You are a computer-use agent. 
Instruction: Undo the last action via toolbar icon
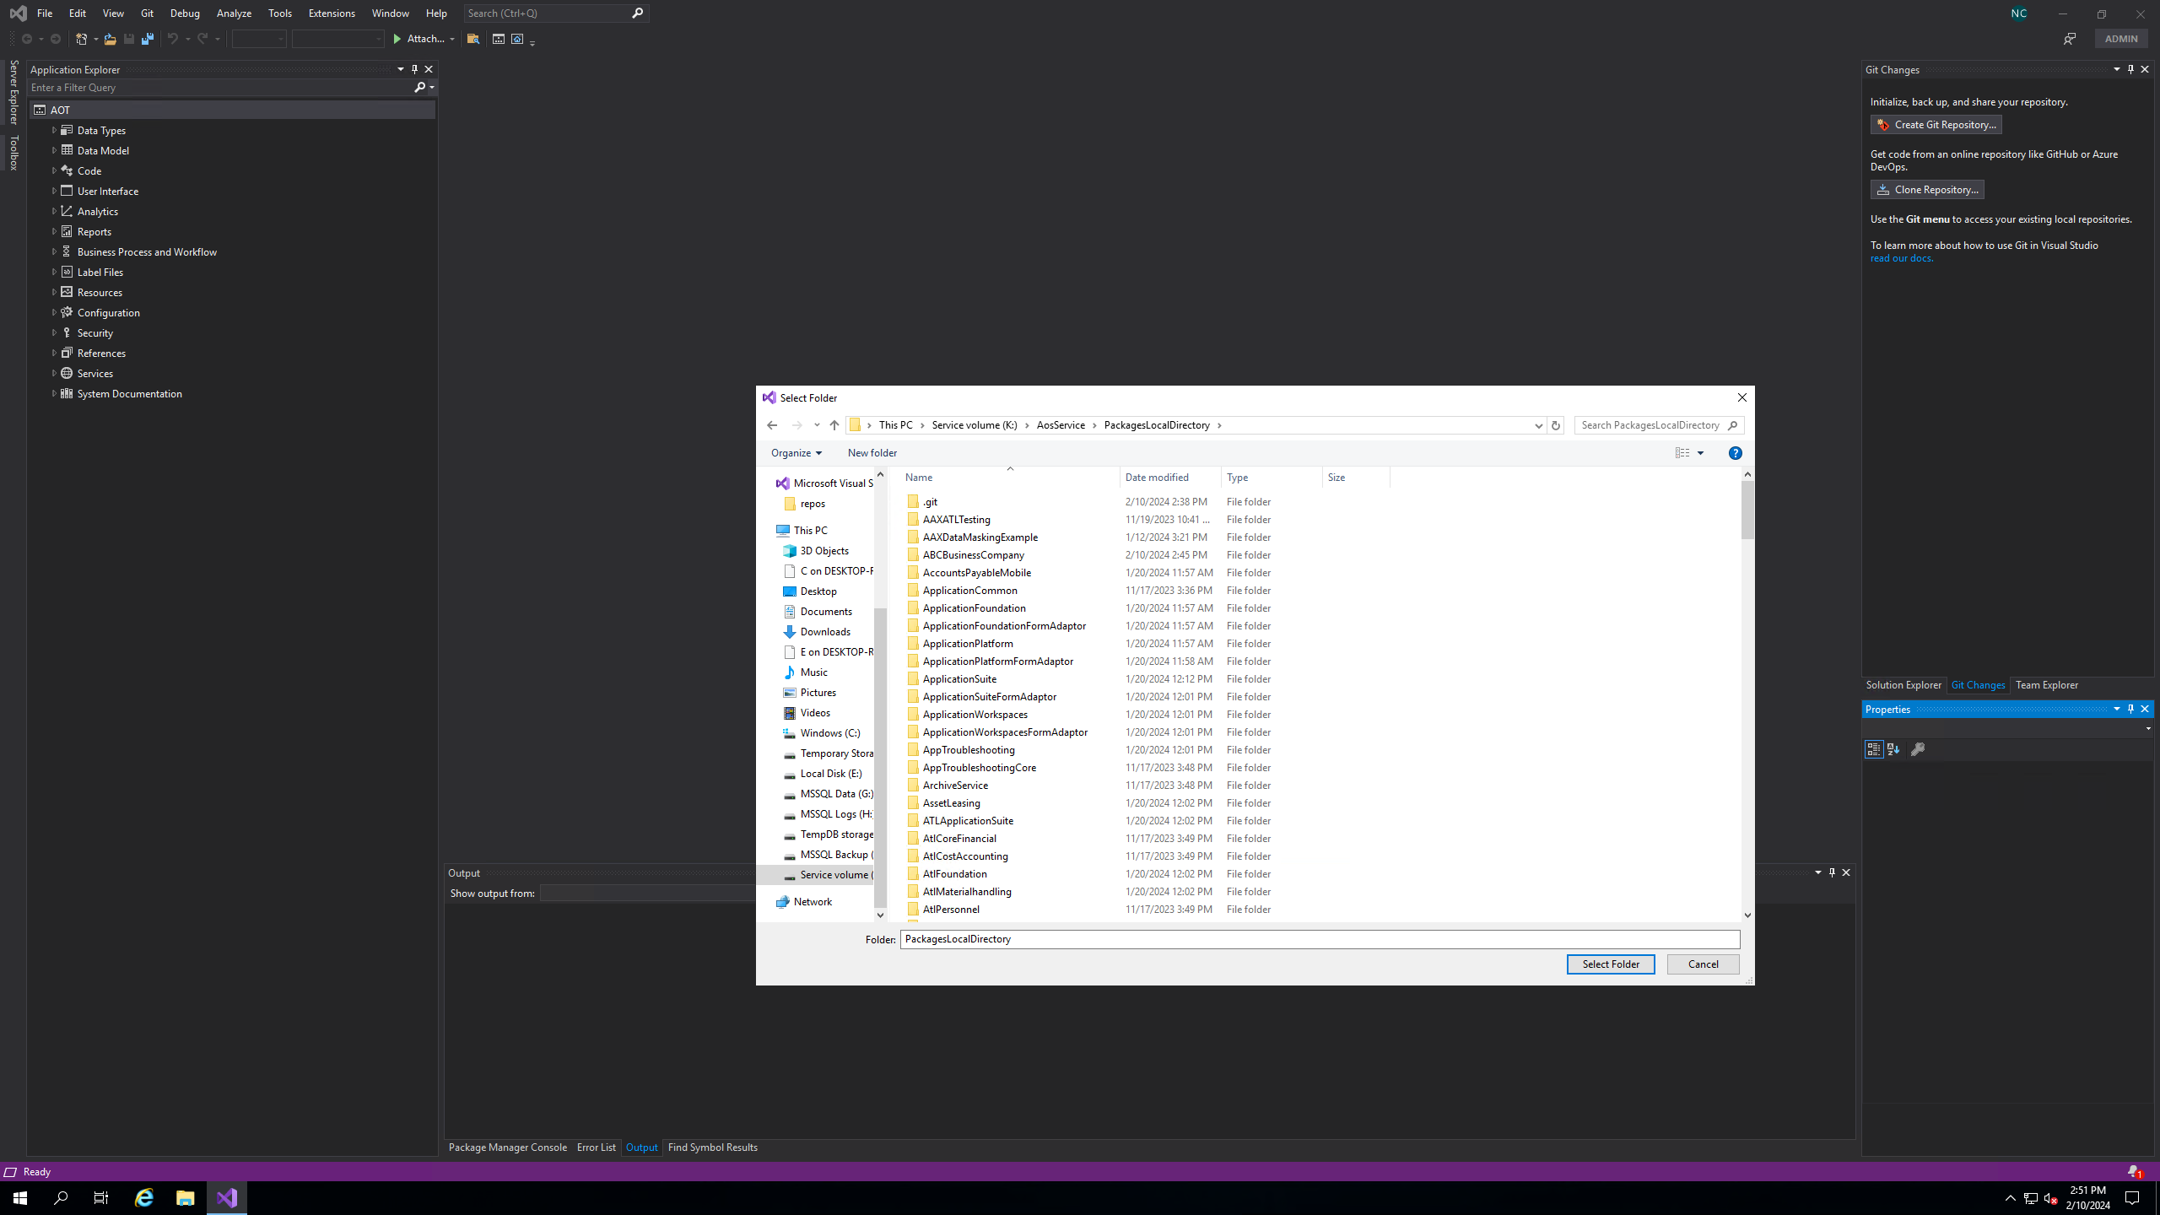(171, 39)
